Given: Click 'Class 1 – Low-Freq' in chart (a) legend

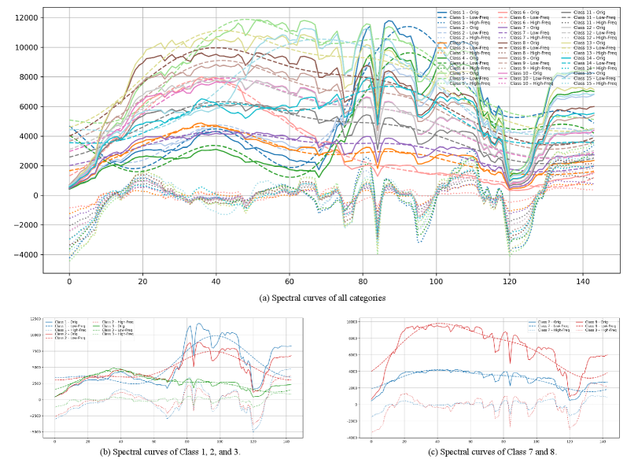Looking at the screenshot, I should click(469, 17).
